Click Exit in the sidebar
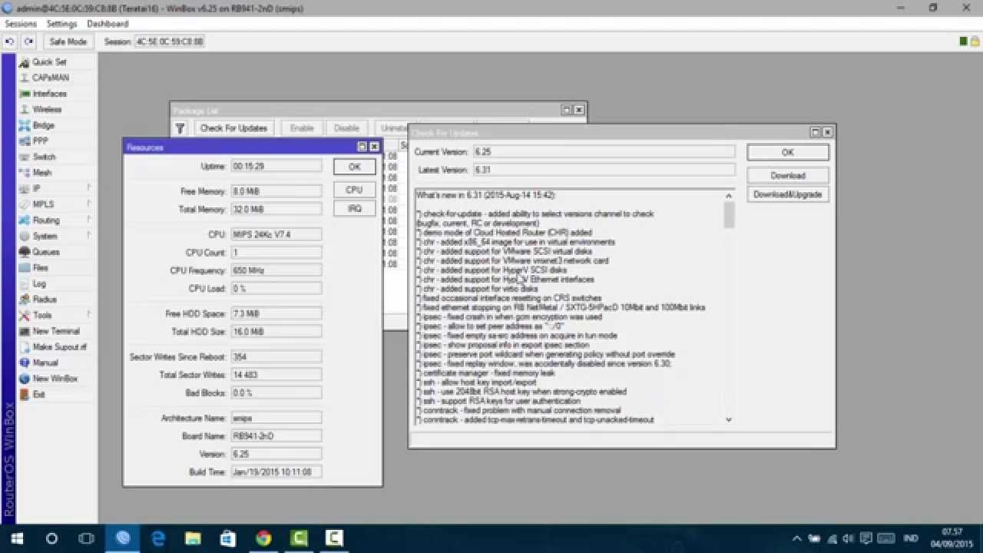Image resolution: width=983 pixels, height=553 pixels. 38,394
